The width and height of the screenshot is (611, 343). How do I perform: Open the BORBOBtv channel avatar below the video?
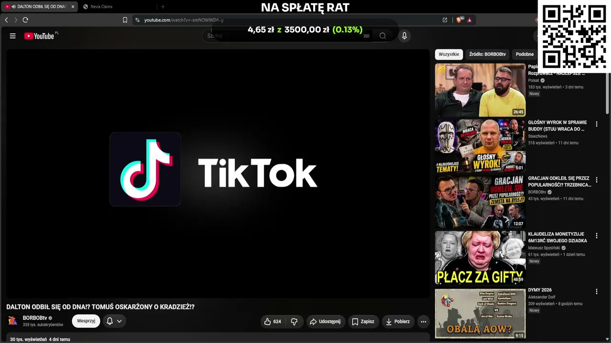click(x=12, y=321)
